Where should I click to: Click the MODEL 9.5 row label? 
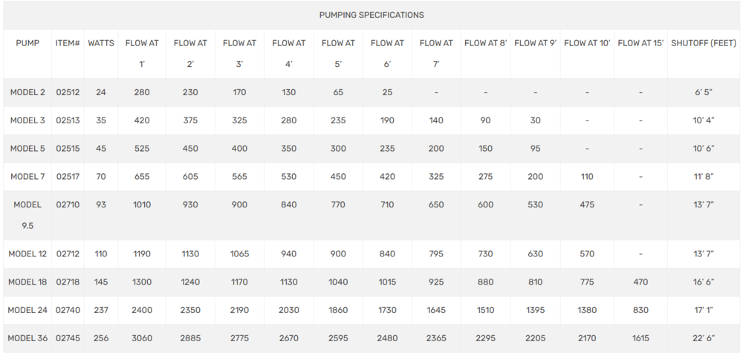(x=27, y=216)
